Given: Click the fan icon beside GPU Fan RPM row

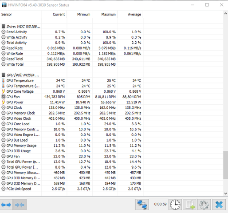Looking at the screenshot, I should 3,97.
